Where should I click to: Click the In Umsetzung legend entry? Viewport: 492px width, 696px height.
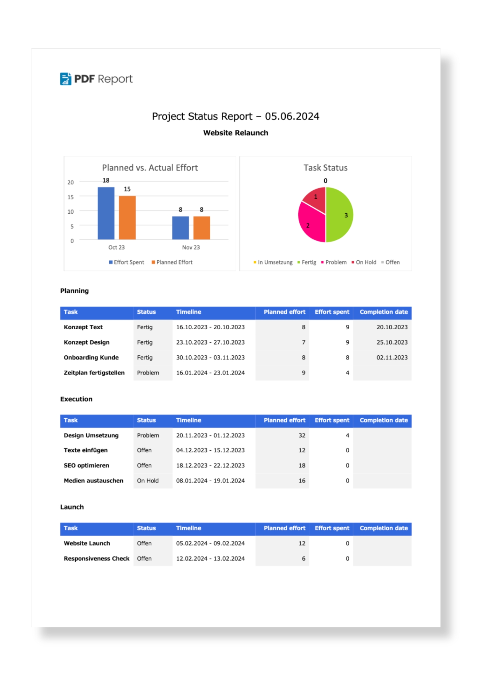pos(273,262)
